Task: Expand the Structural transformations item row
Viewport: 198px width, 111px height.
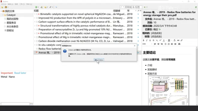Action: point(35,26)
